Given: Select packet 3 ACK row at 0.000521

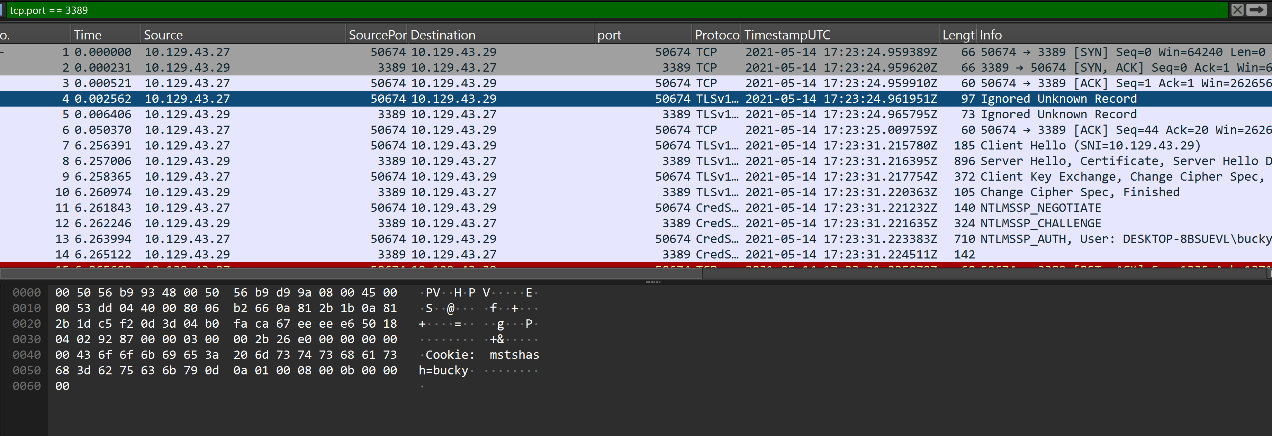Looking at the screenshot, I should pos(636,83).
